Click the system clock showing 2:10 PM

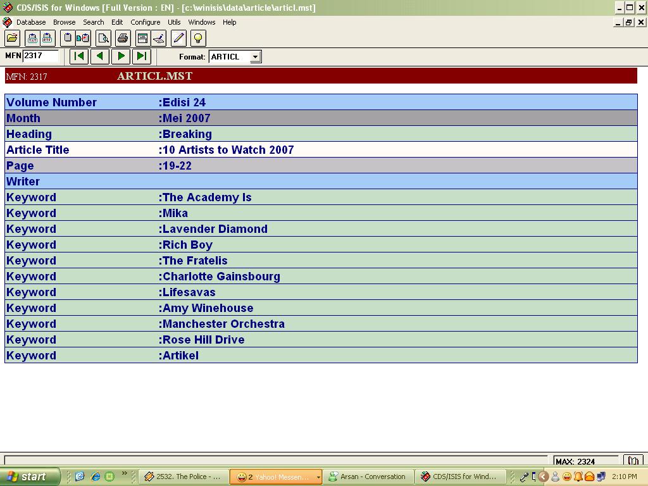pos(624,477)
